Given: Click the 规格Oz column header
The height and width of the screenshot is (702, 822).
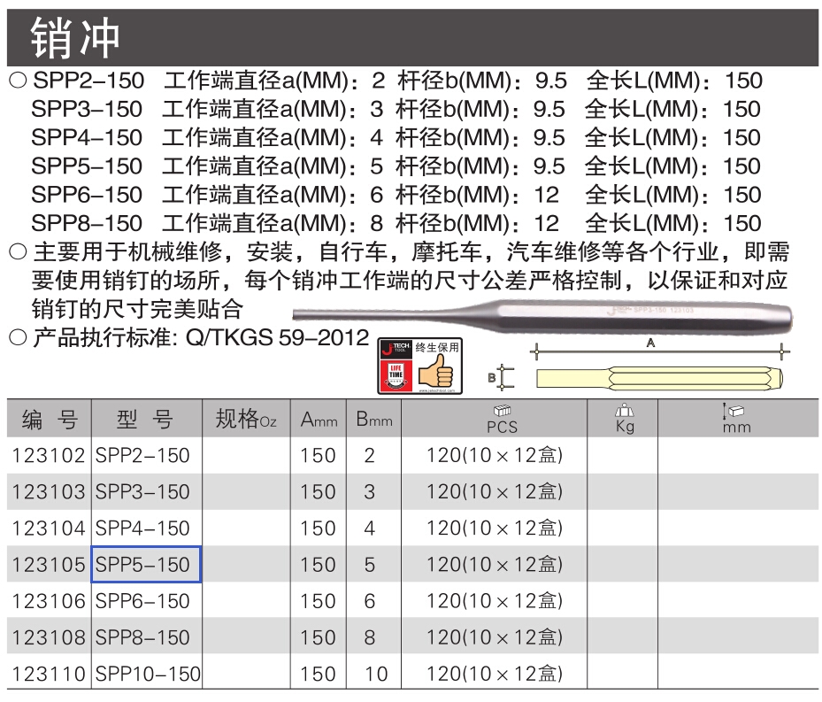Looking at the screenshot, I should coord(246,419).
